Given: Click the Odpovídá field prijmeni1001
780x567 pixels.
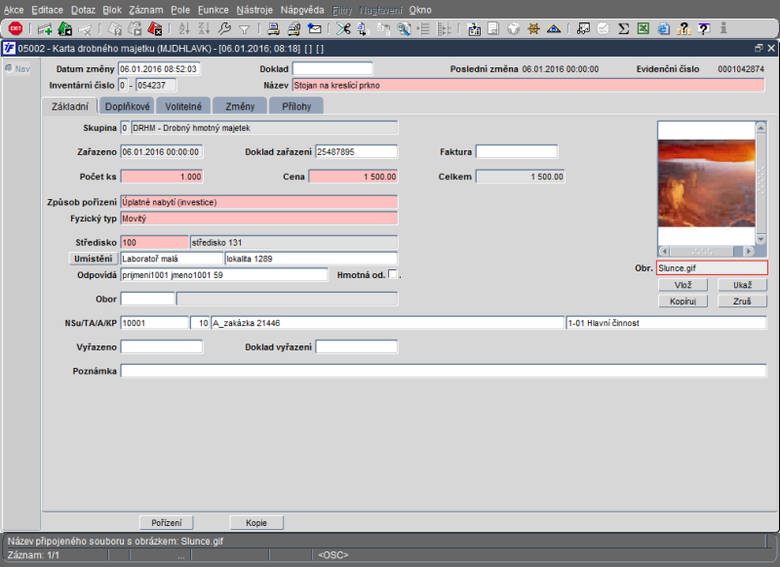Looking at the screenshot, I should tap(224, 275).
